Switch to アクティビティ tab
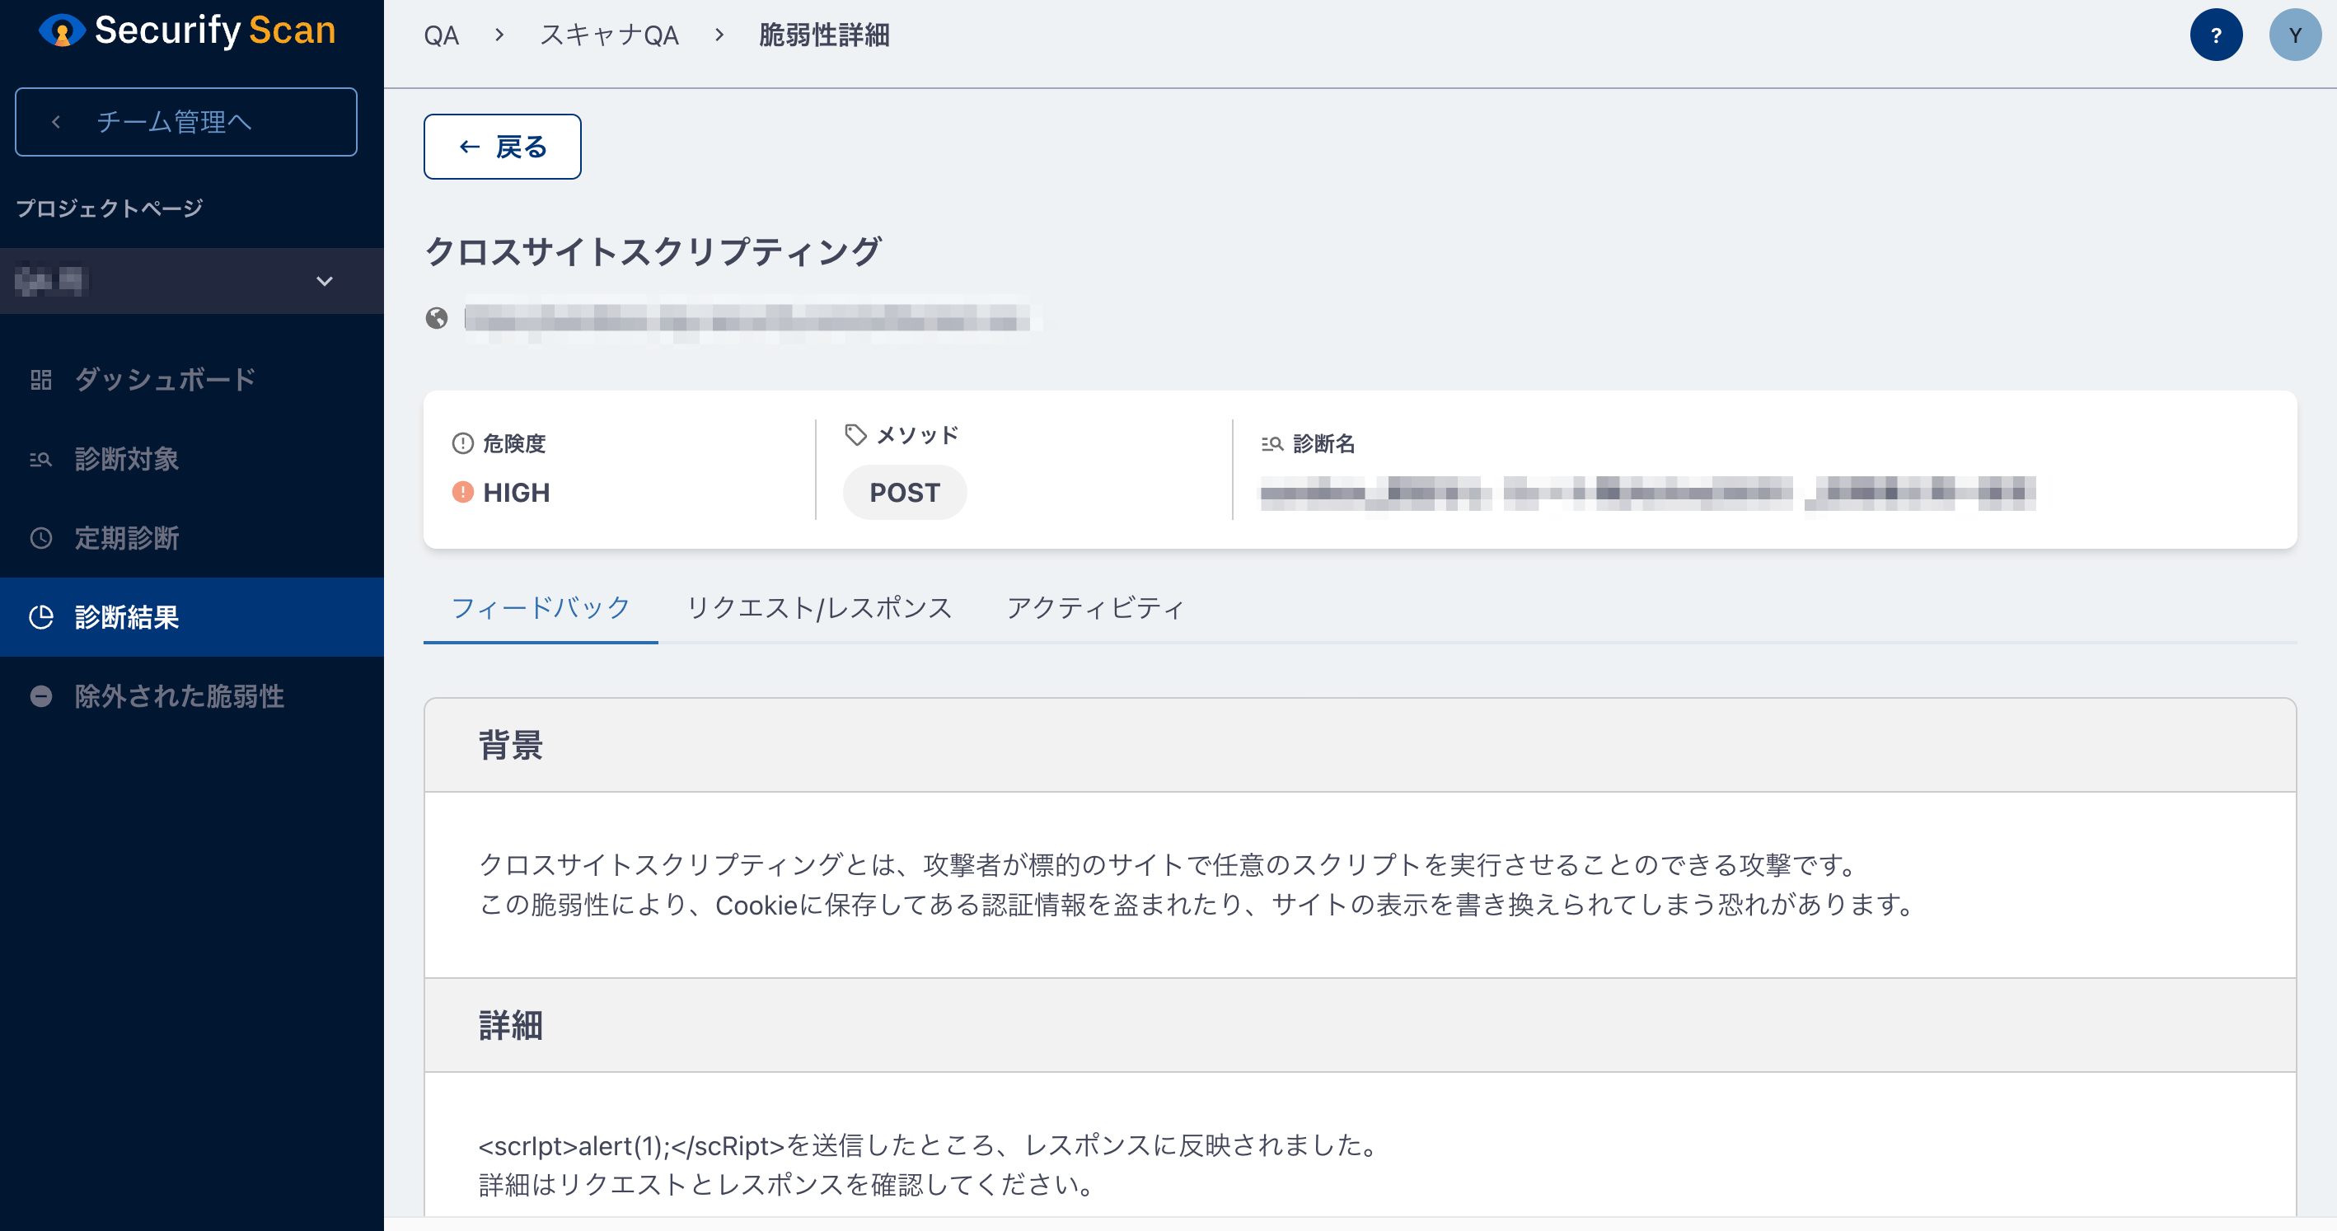Viewport: 2337px width, 1231px height. pos(1095,607)
